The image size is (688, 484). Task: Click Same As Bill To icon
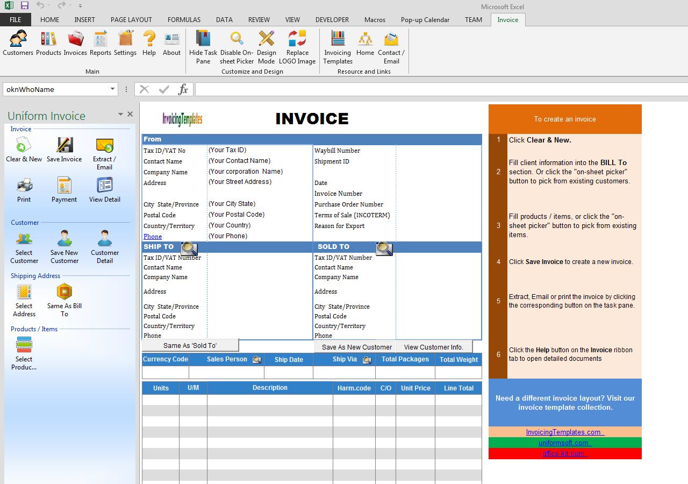(64, 300)
